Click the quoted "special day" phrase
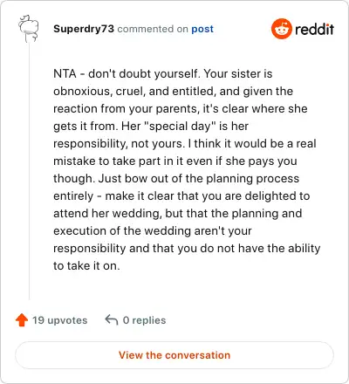Viewport: 349px width, 384px height. pyautogui.click(x=180, y=126)
